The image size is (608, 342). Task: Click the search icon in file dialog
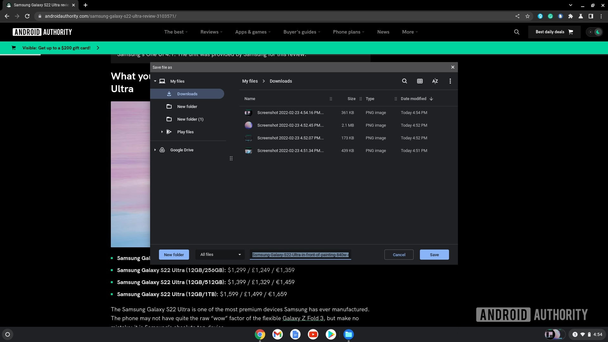pyautogui.click(x=404, y=81)
